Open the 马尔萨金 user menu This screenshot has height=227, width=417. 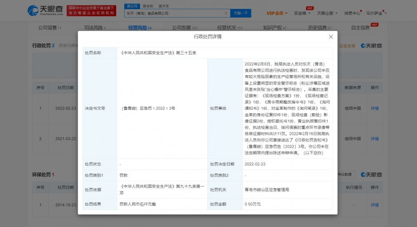tap(376, 13)
